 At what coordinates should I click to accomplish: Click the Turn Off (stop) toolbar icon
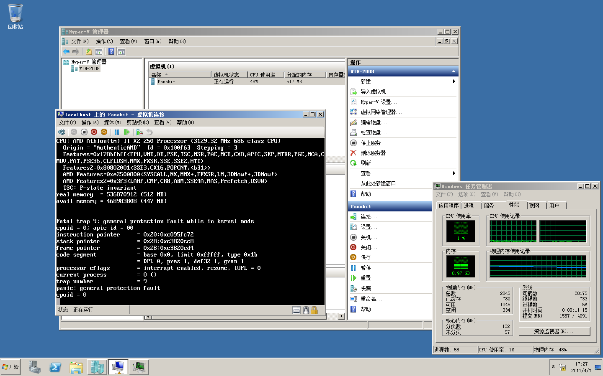(84, 132)
